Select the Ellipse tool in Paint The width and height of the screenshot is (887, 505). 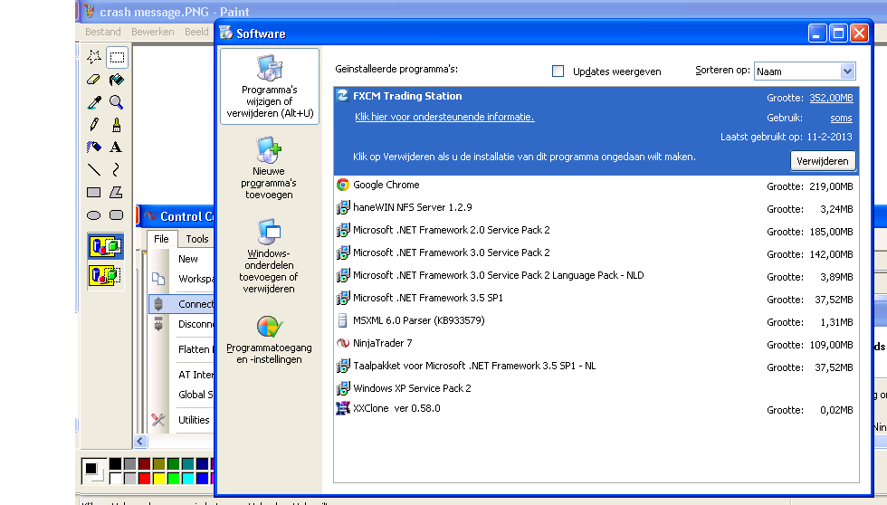[x=94, y=214]
